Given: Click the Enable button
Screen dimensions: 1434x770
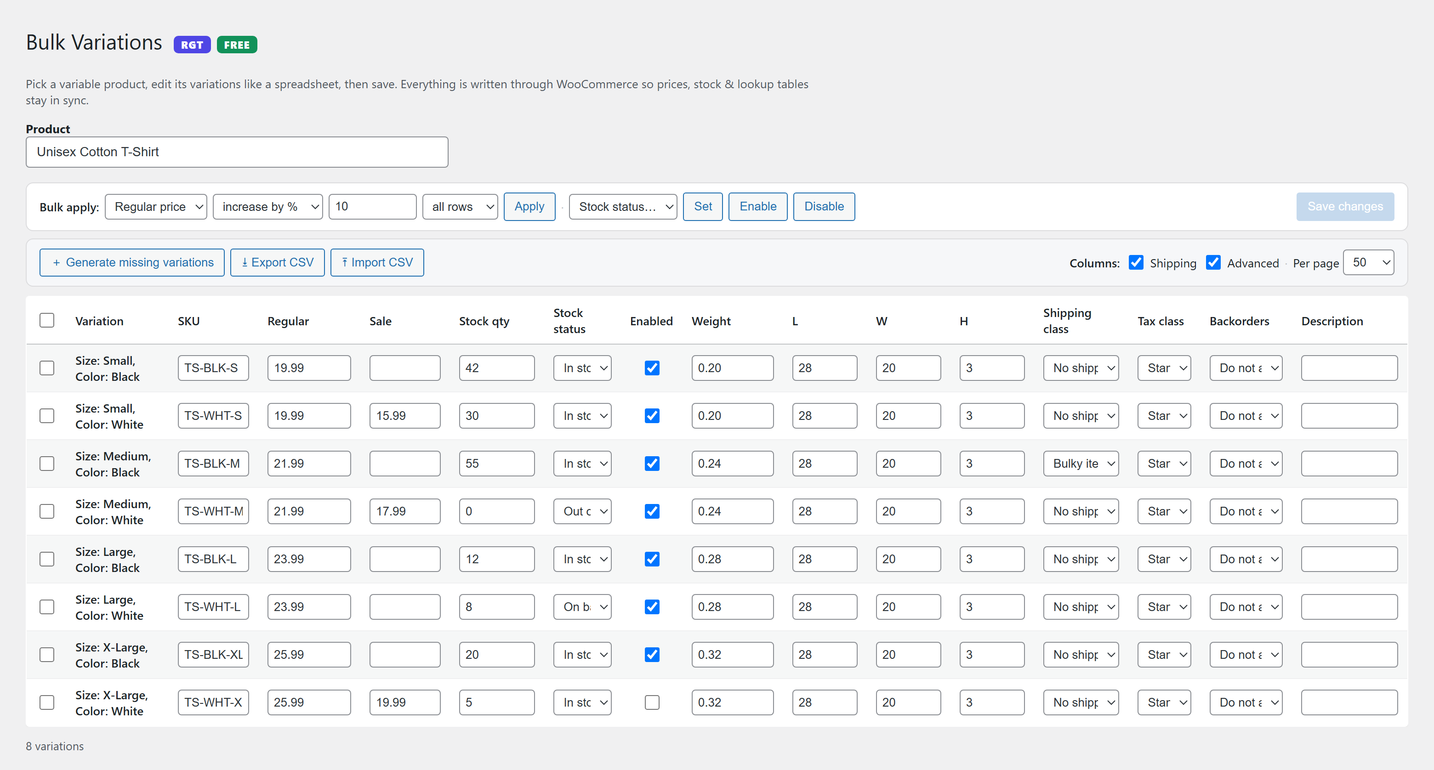Looking at the screenshot, I should 758,207.
